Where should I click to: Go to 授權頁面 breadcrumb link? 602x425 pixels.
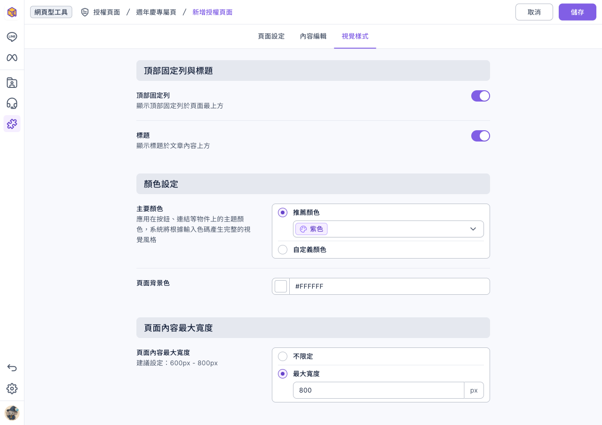pyautogui.click(x=107, y=12)
